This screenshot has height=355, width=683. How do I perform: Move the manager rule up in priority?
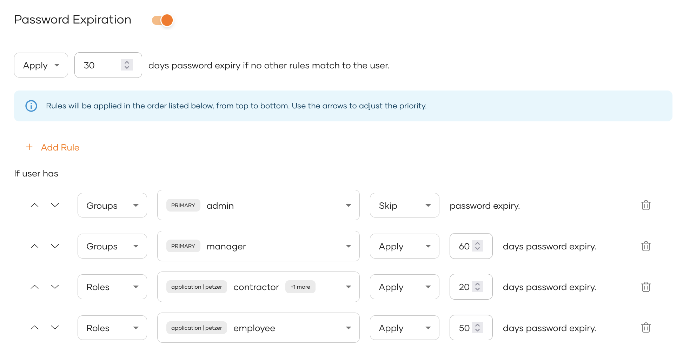coord(34,246)
